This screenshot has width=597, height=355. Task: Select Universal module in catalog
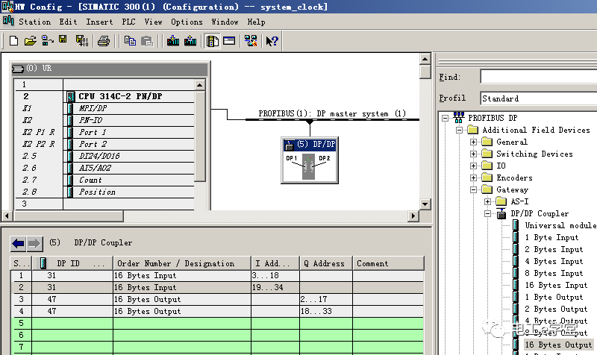pos(560,226)
